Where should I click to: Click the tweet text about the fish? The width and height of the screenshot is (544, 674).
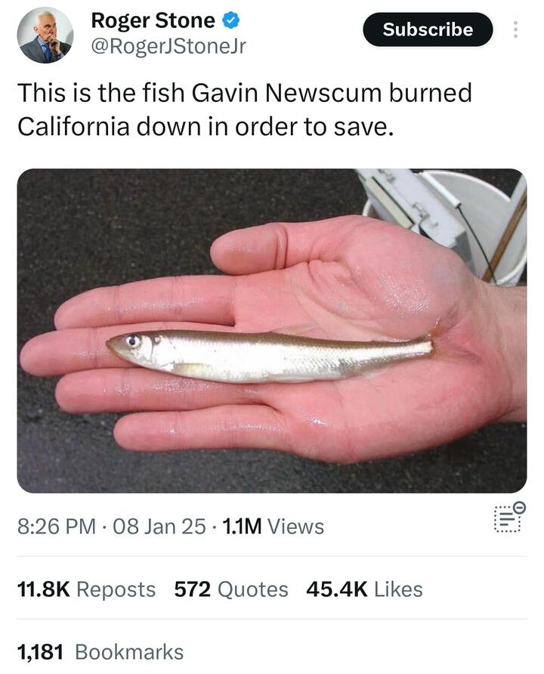coord(245,110)
